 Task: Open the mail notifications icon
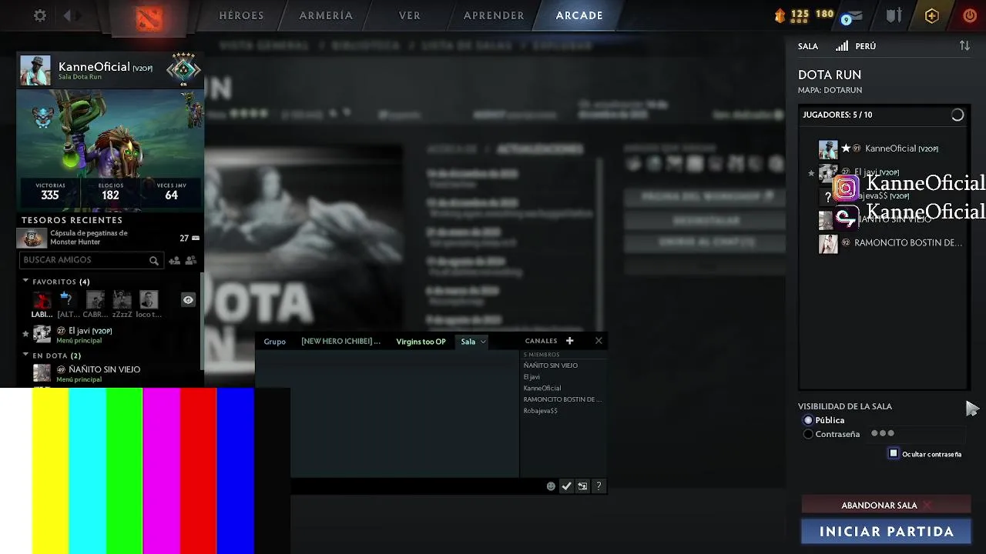(x=852, y=16)
